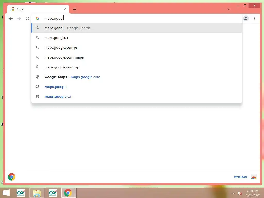Open the second Crédit Agricole taskbar icon
The image size is (264, 198).
pyautogui.click(x=53, y=193)
